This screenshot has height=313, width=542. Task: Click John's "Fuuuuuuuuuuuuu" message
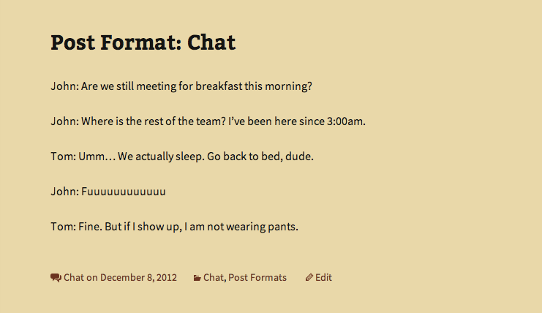tap(108, 192)
